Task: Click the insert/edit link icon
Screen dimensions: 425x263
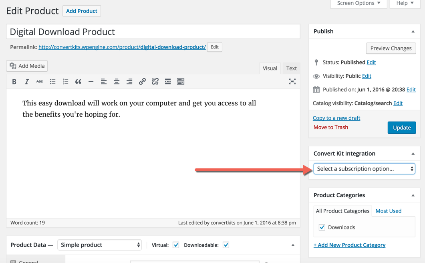Action: point(142,81)
